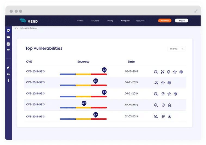Image resolution: width=206 pixels, height=145 pixels.
Task: Click the magnifier icon in the 05-19-2019 row
Action: tap(156, 72)
